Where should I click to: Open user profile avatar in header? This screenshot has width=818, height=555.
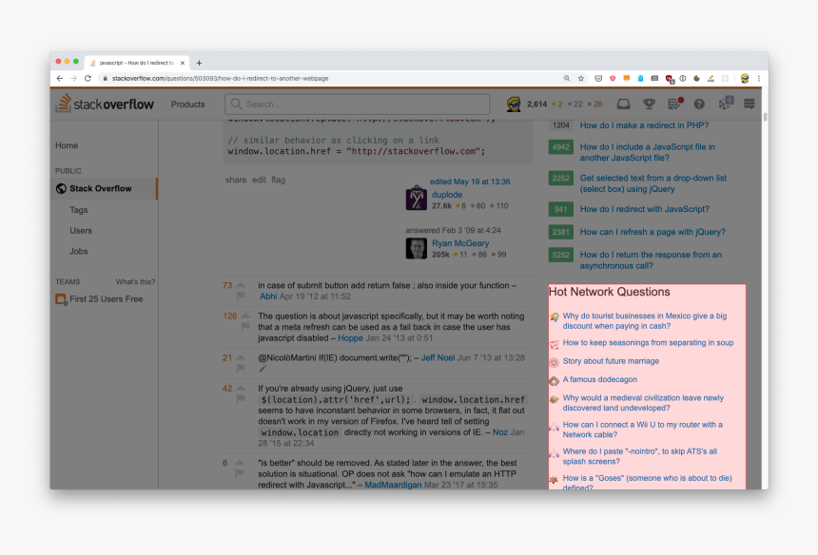pyautogui.click(x=514, y=104)
